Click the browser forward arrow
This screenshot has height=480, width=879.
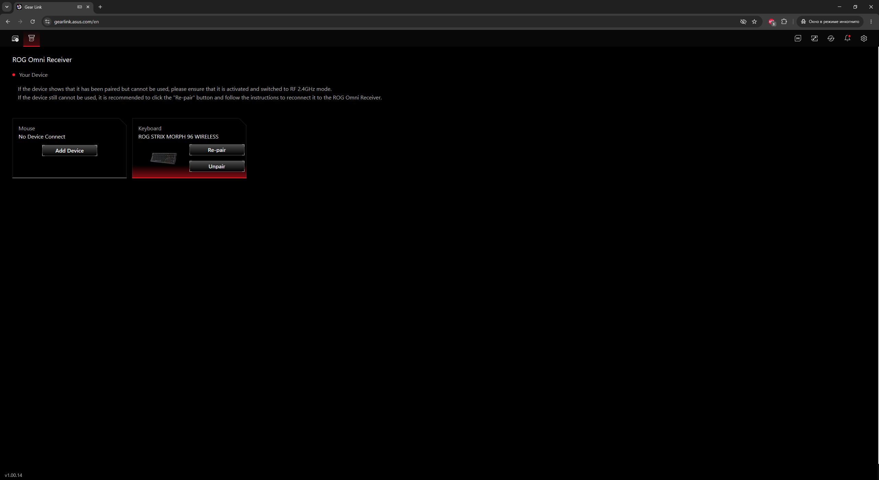pos(20,22)
